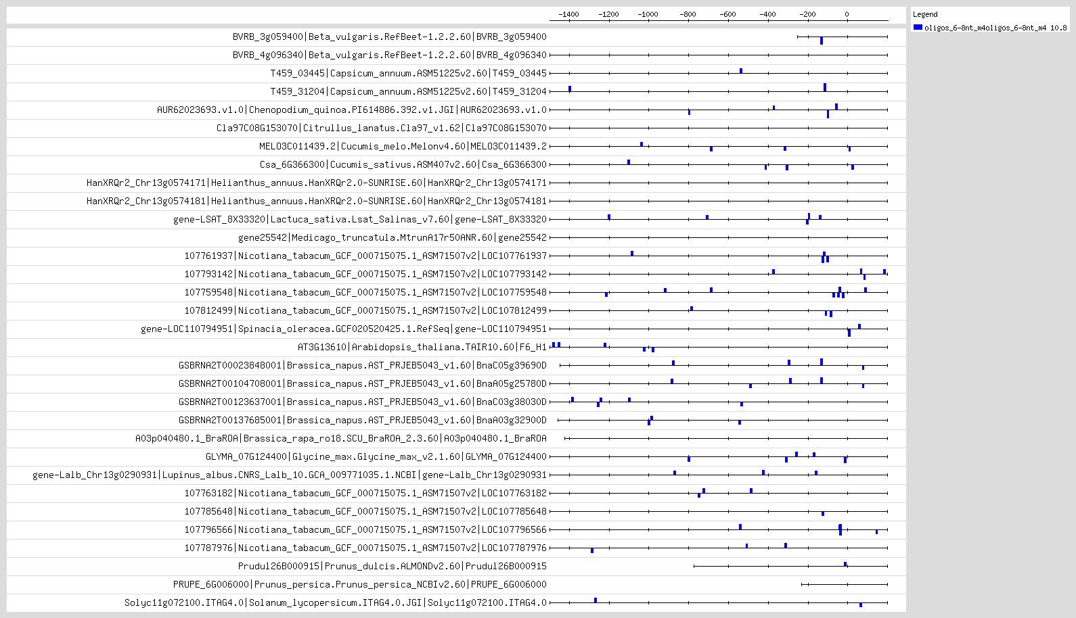The image size is (1076, 618).
Task: Click the -200 scale tick label
Action: point(807,14)
